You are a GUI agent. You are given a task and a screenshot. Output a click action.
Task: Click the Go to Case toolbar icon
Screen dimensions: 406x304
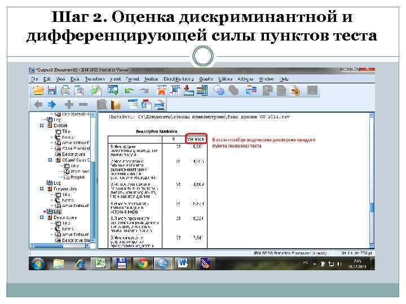pyautogui.click(x=175, y=91)
